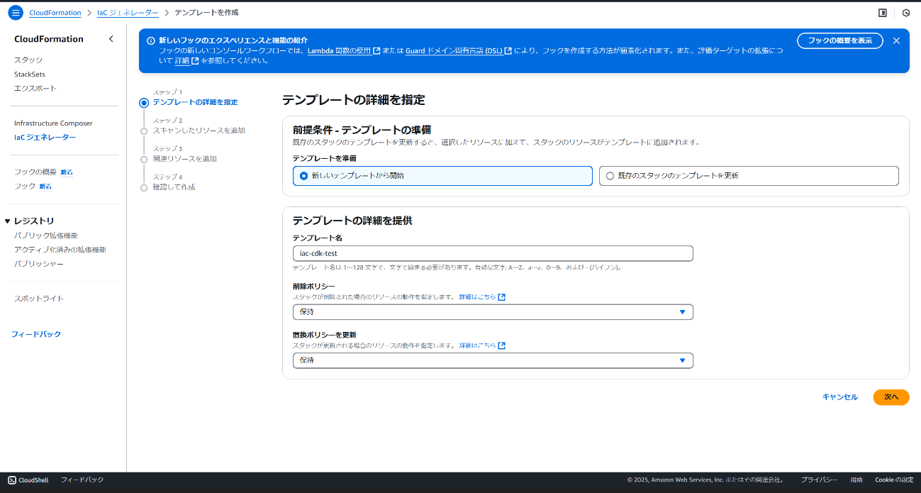Select 新しいテンプレートから開始 radio option
921x493 pixels.
pyautogui.click(x=302, y=175)
